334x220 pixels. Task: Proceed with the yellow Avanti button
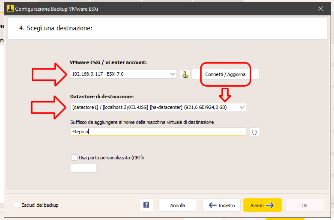262,205
